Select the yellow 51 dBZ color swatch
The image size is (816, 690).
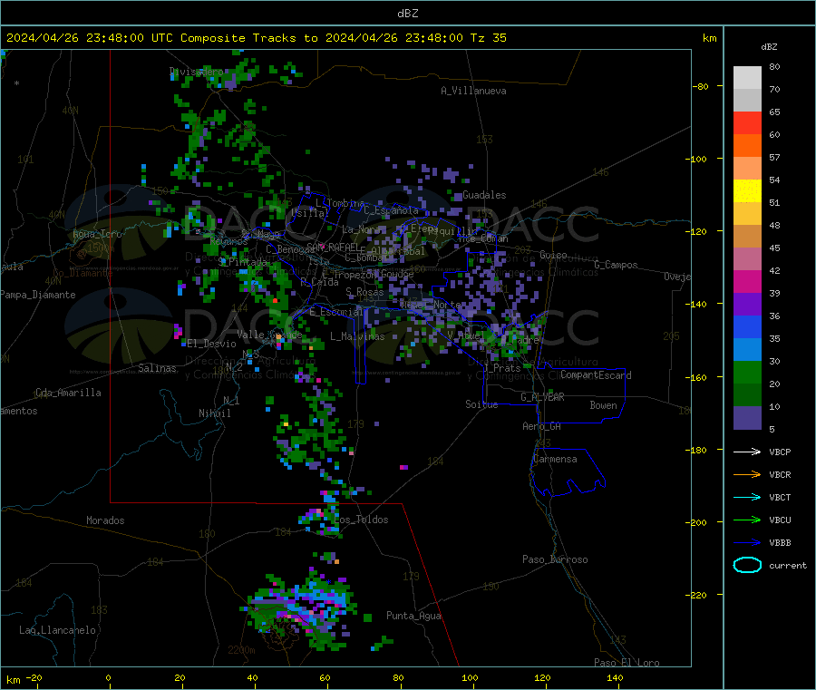coord(747,191)
